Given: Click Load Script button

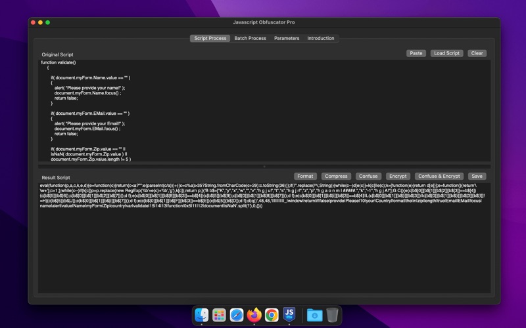Looking at the screenshot, I should (x=446, y=53).
